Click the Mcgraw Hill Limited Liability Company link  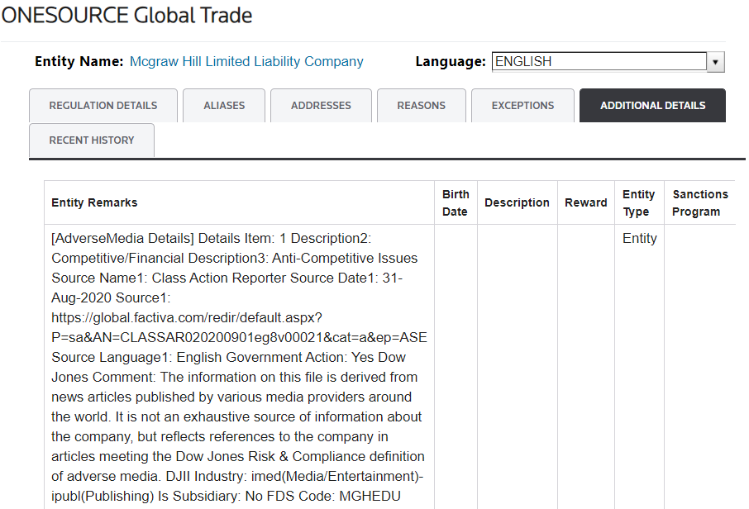coord(246,62)
